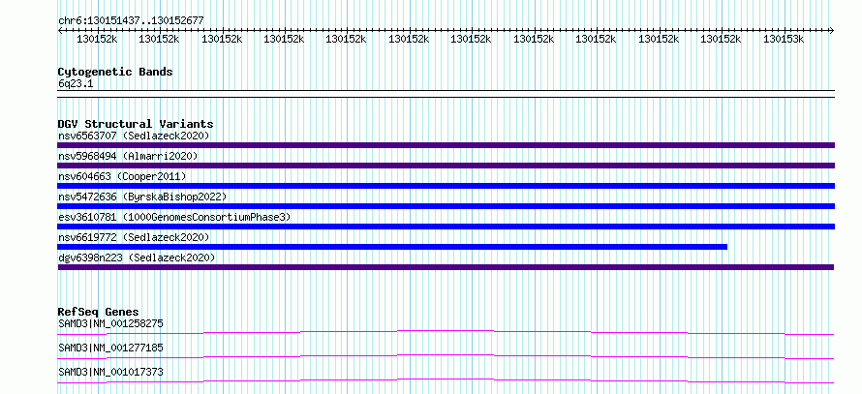Viewport: 862px width, 394px height.
Task: Click the purple bar under nsv6563707
Action: (x=446, y=145)
